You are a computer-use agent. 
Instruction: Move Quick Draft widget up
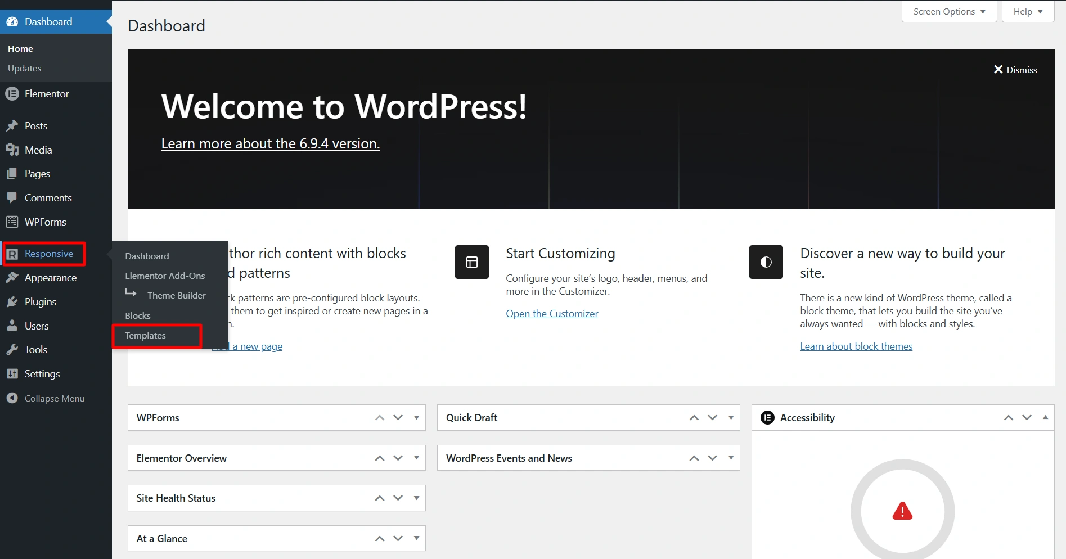[694, 418]
